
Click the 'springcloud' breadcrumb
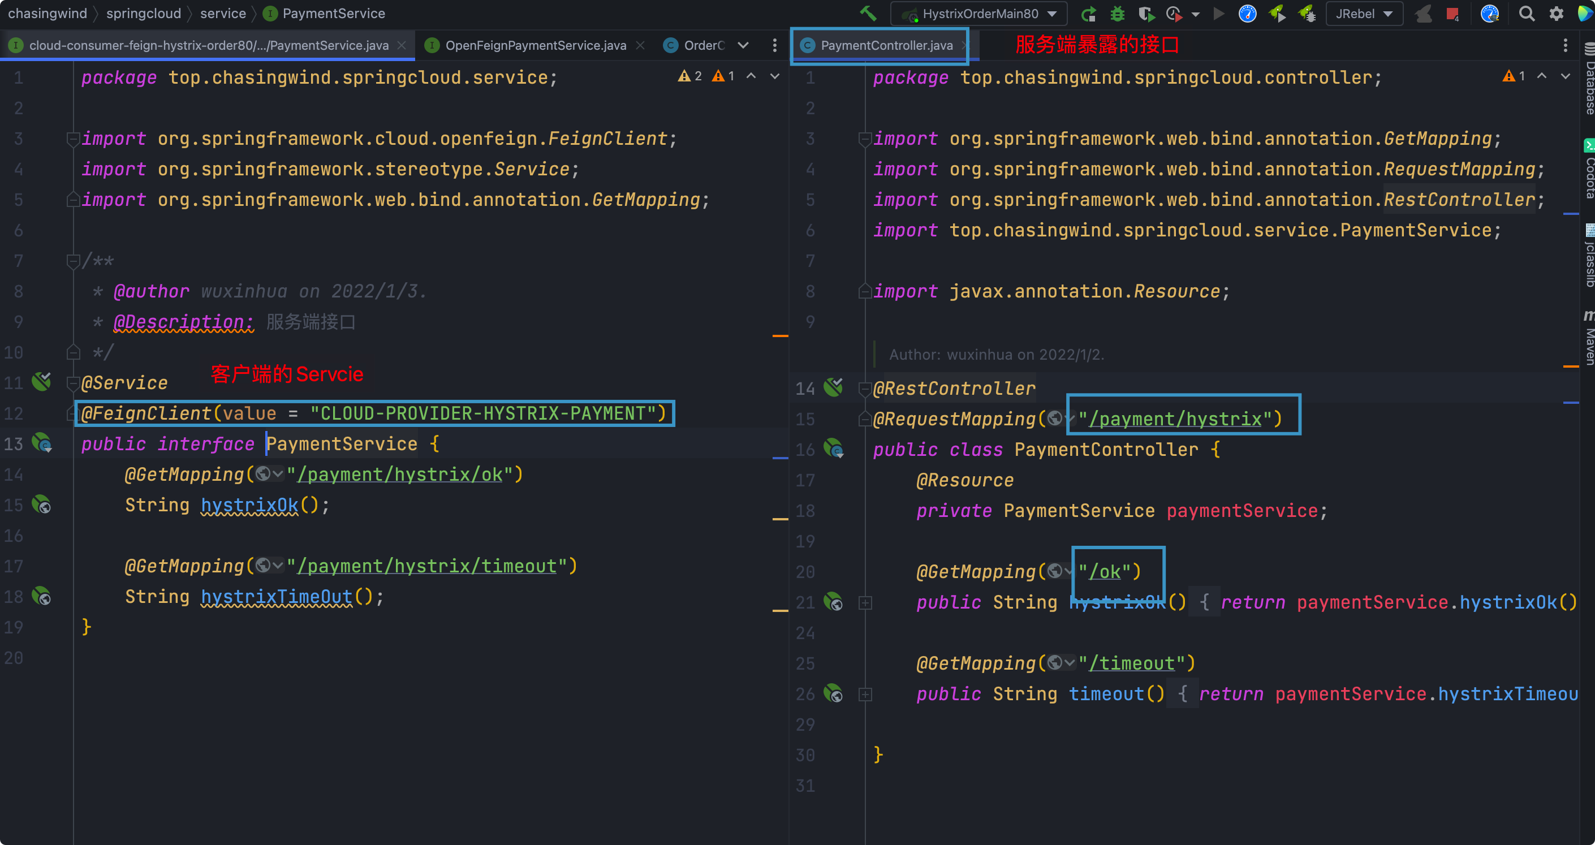[x=143, y=13]
